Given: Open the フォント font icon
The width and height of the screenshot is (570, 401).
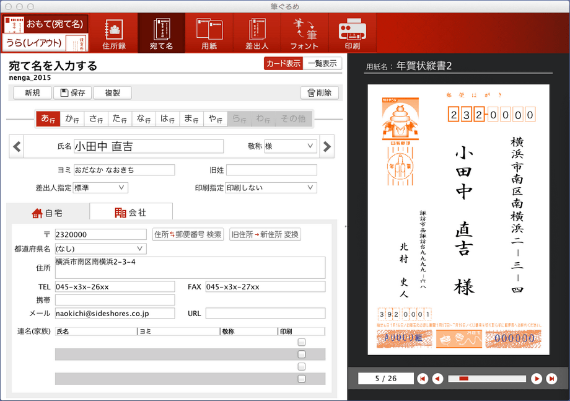Looking at the screenshot, I should (x=304, y=33).
